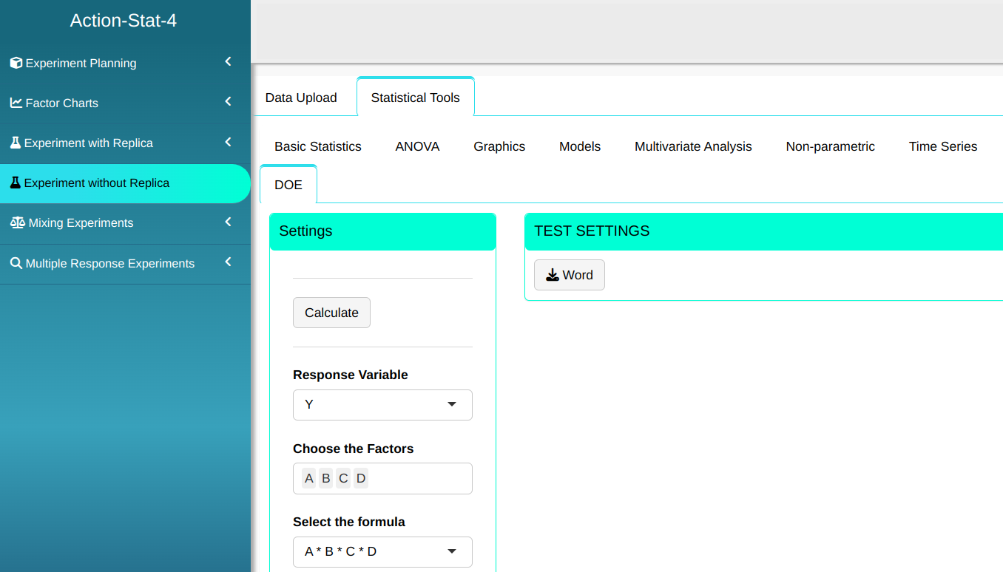Switch to the Data Upload tab
Viewport: 1003px width, 572px height.
pos(301,98)
